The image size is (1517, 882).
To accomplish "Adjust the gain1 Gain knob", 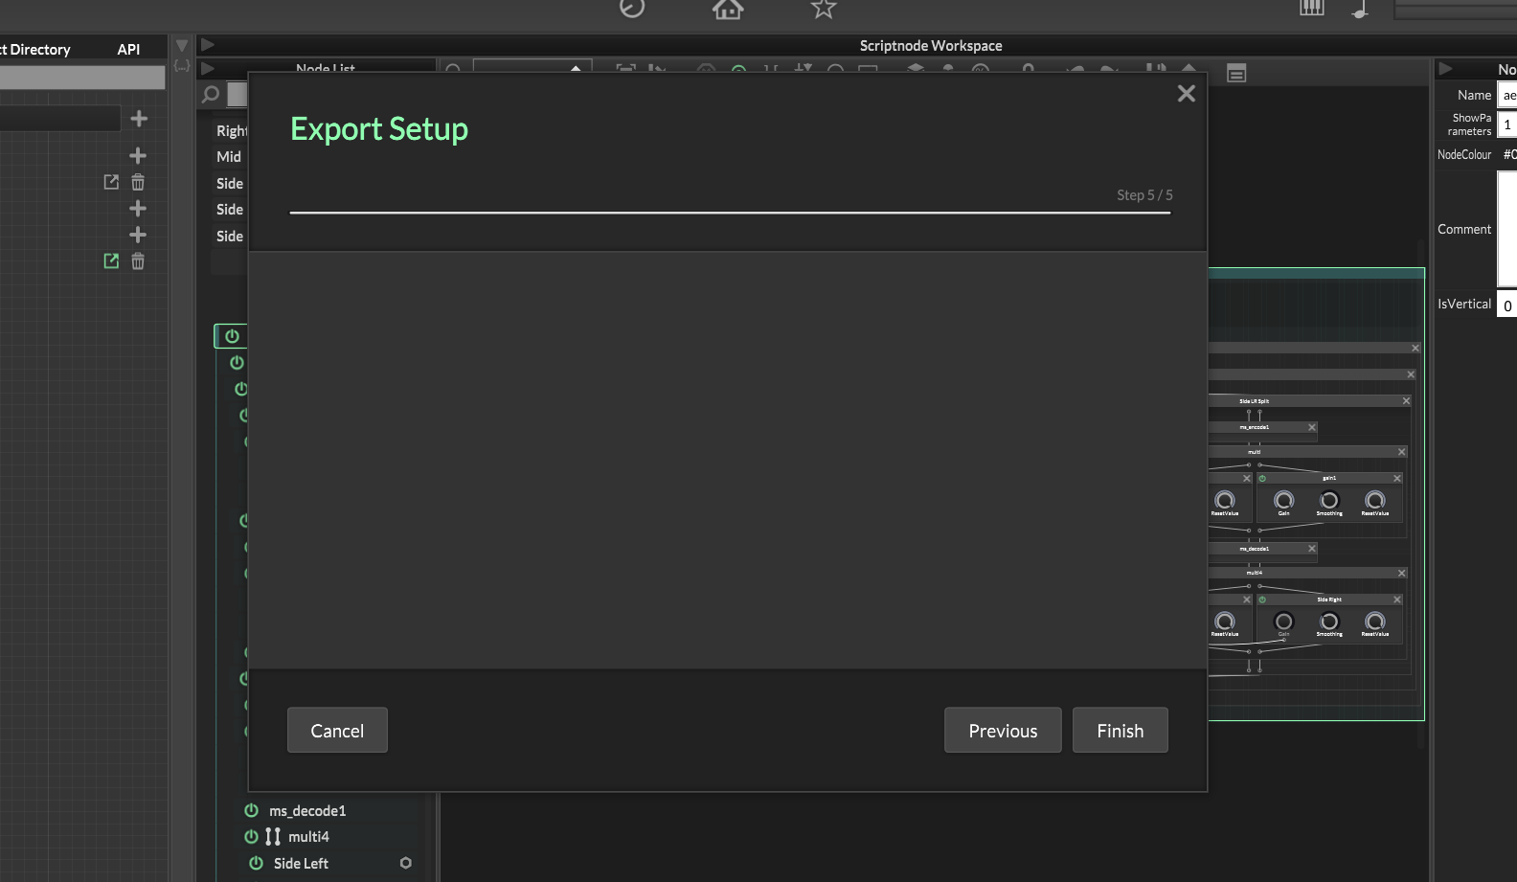I will (1283, 501).
